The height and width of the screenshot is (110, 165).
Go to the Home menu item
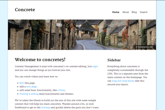[116, 12]
